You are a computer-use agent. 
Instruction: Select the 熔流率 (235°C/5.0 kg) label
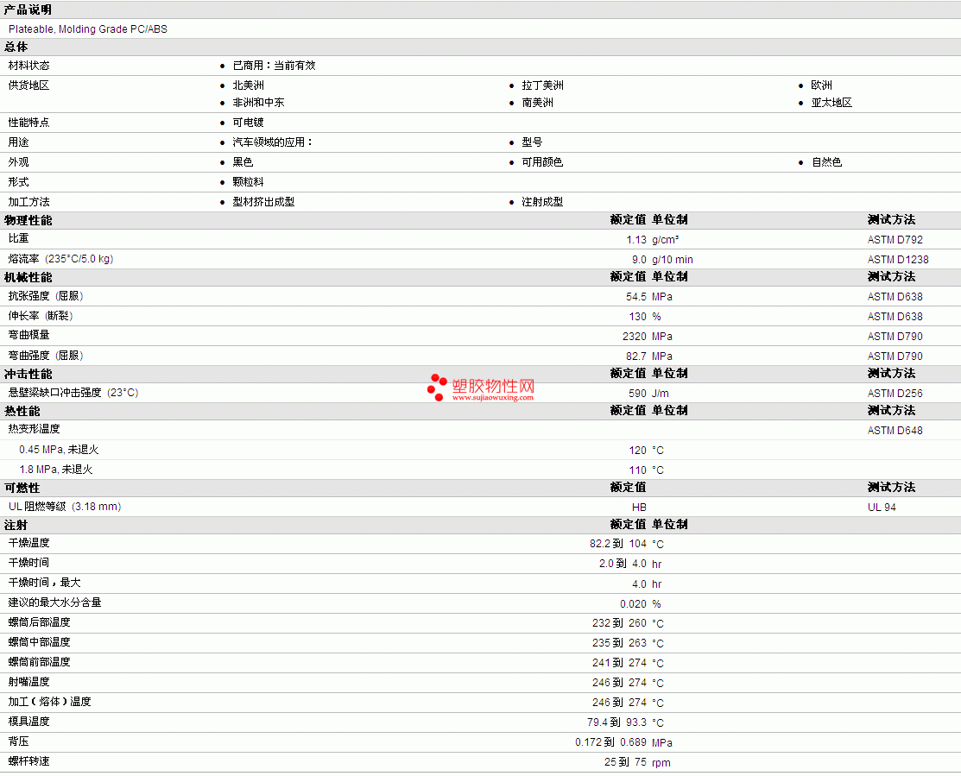pos(60,259)
